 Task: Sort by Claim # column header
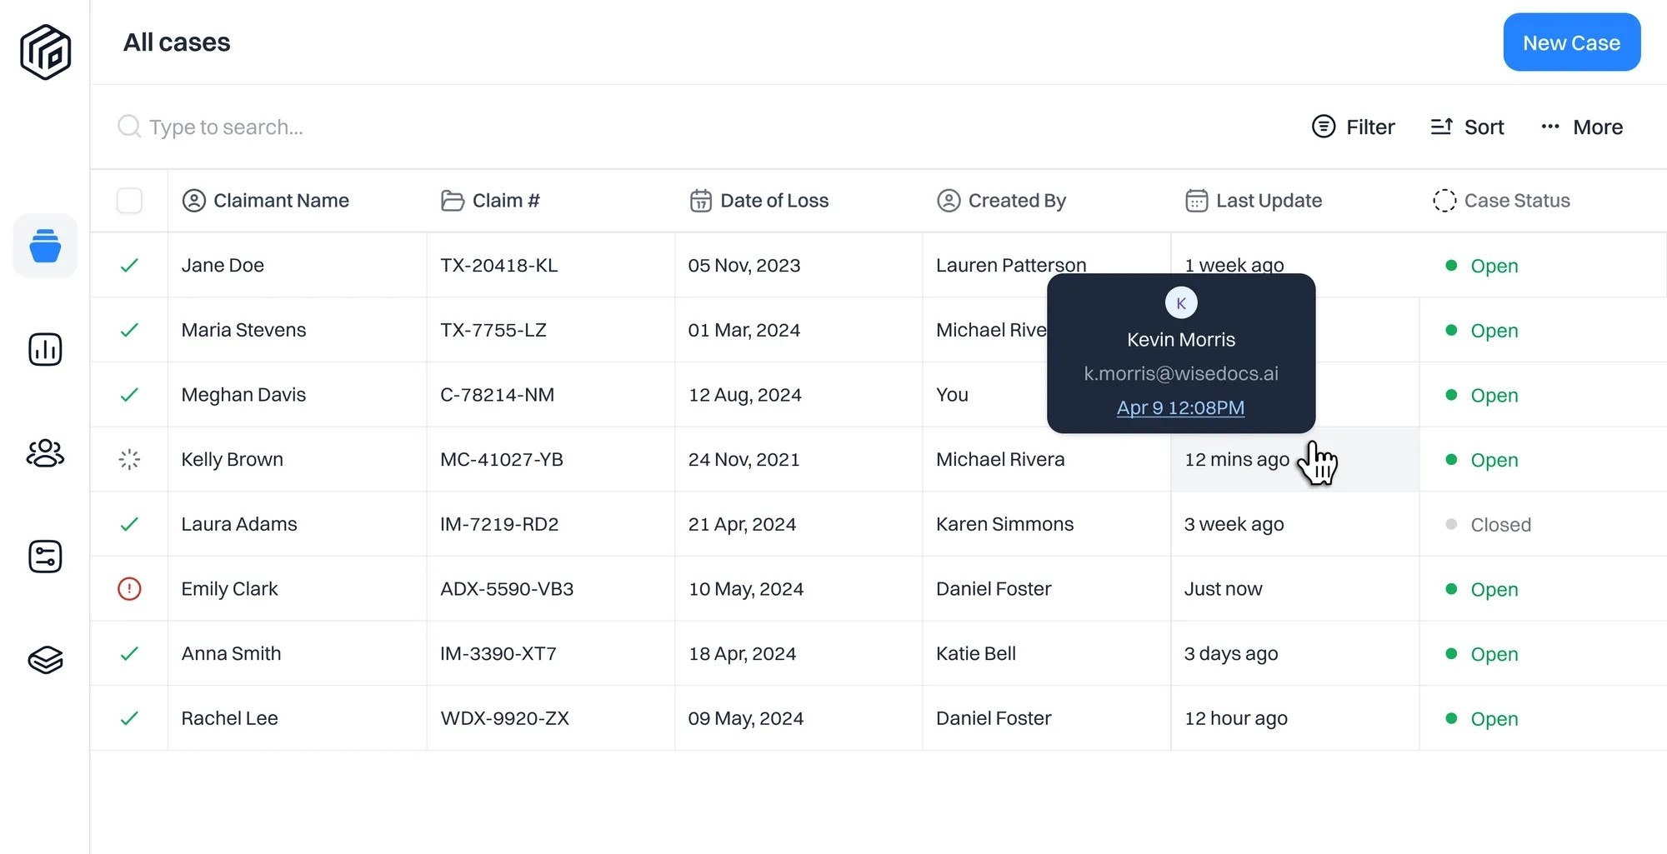(506, 201)
